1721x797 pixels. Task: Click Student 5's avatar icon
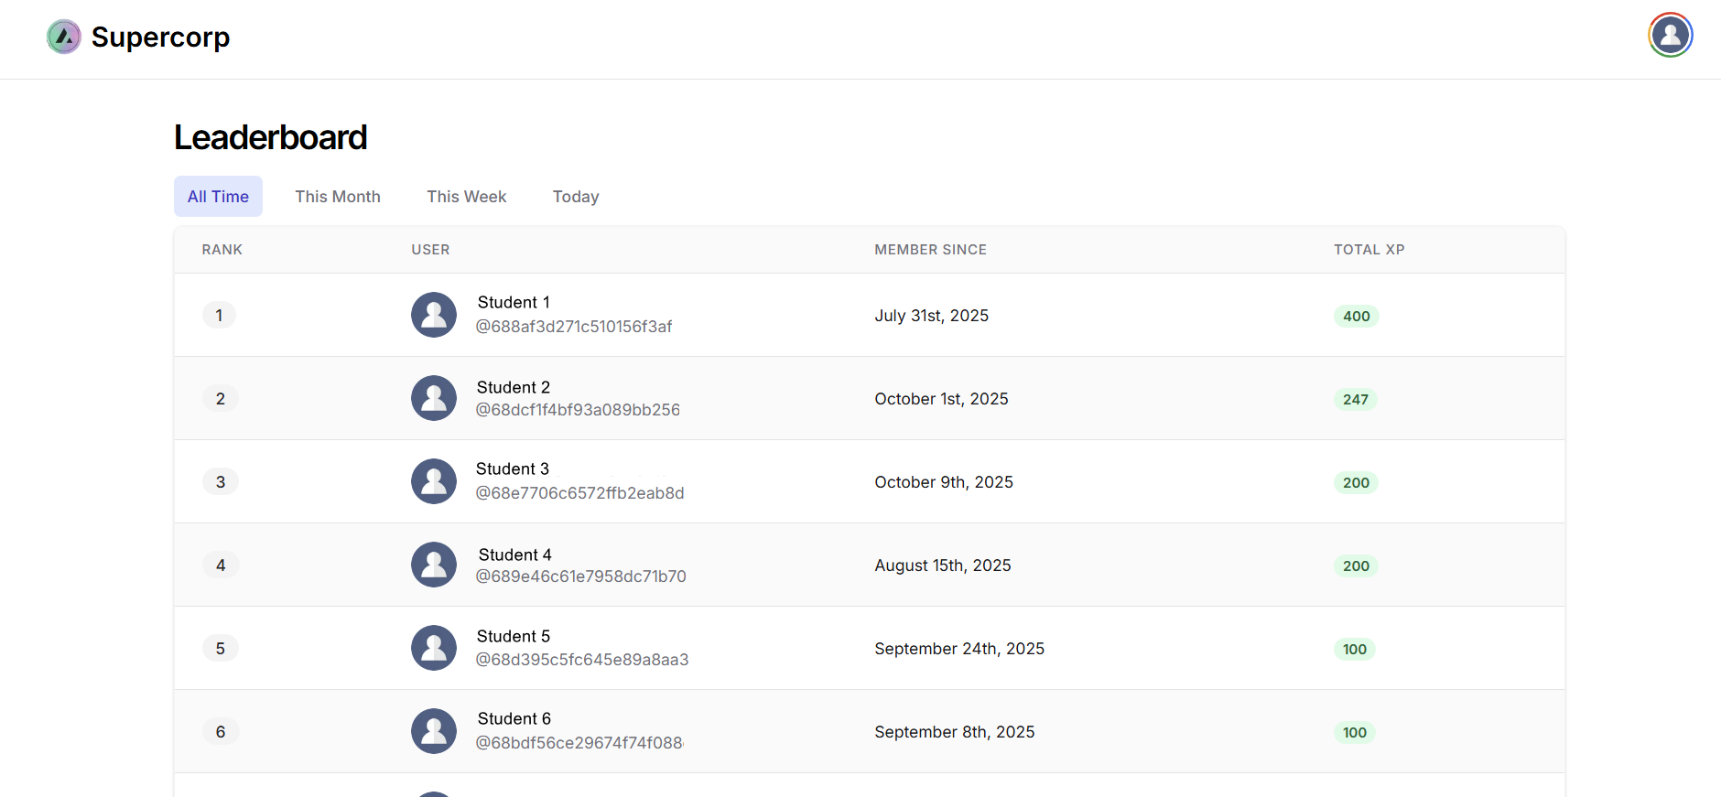coord(434,648)
